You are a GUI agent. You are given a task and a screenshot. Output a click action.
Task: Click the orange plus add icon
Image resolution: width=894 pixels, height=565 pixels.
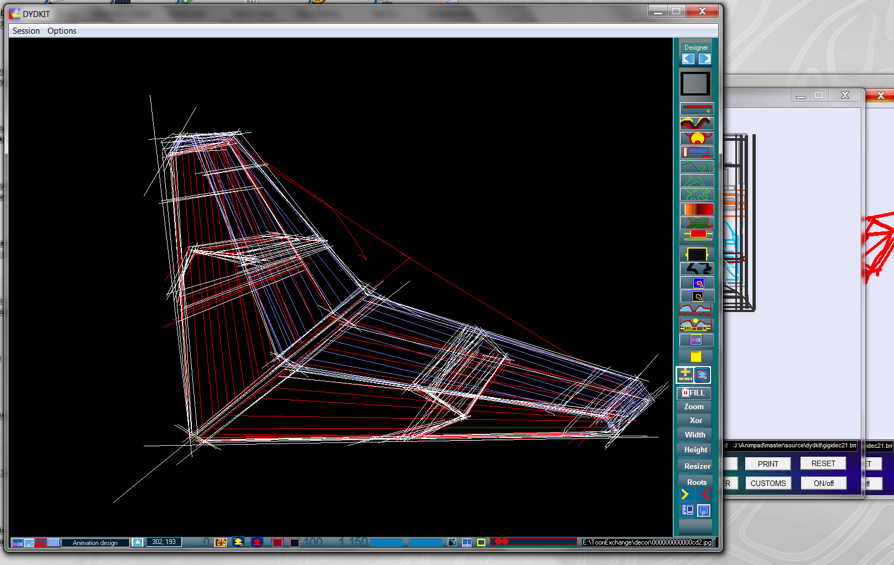pyautogui.click(x=685, y=374)
